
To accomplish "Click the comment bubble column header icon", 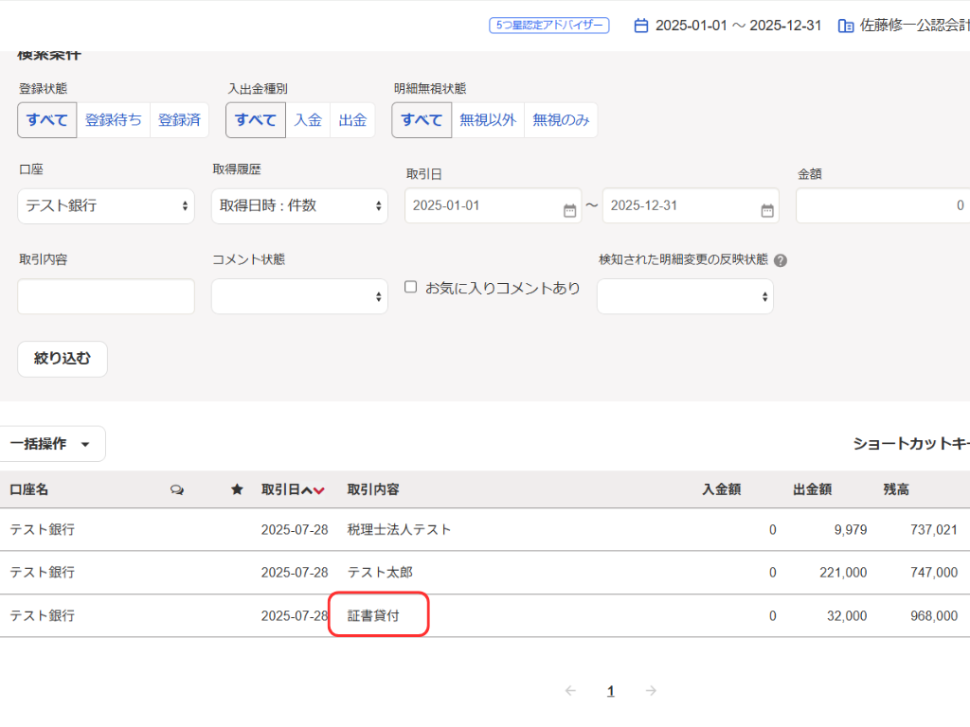I will (176, 489).
